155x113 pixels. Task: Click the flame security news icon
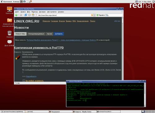[x=18, y=57]
